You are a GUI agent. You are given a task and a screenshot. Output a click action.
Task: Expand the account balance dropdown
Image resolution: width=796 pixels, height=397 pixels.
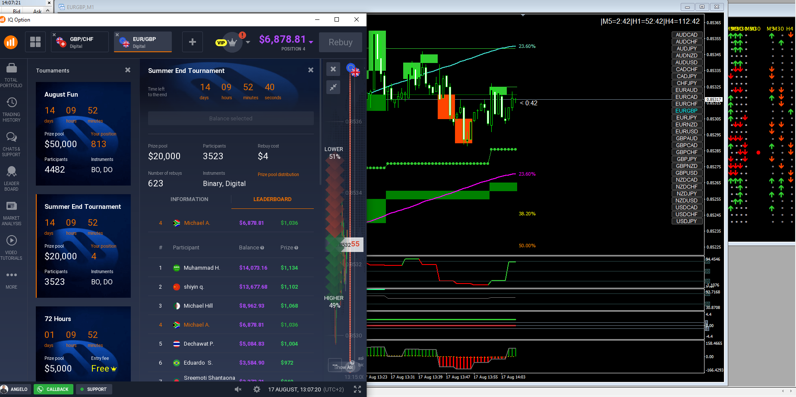tap(311, 42)
